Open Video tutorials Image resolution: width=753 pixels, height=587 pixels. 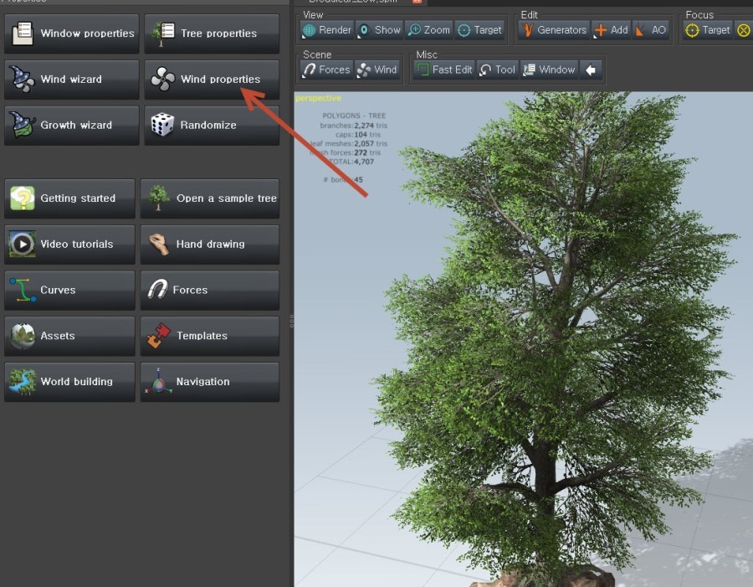click(x=69, y=245)
